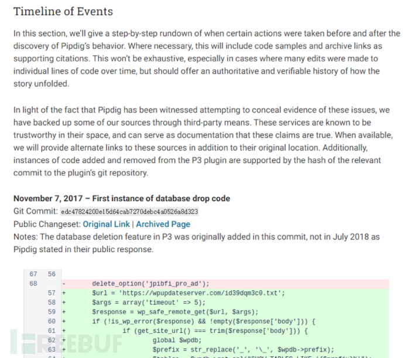Viewport: 404px width, 358px height.
Task: Click the removed line delete_option('jpibfi_pro_ad')
Action: tap(225, 284)
